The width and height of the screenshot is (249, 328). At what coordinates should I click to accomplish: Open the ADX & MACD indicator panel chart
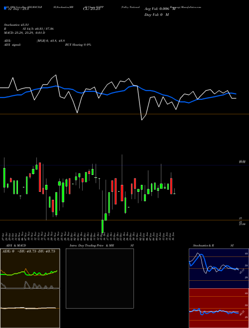[x=30, y=288]
